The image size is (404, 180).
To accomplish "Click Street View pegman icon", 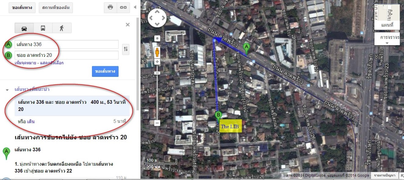I will point(157,52).
